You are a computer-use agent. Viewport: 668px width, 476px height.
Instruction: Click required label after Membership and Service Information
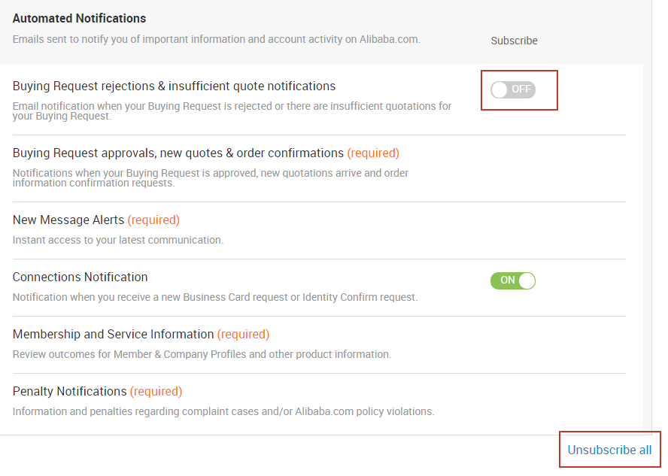tap(243, 334)
